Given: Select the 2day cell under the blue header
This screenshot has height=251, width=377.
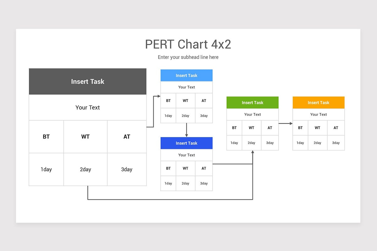Looking at the screenshot, I should point(185,115).
